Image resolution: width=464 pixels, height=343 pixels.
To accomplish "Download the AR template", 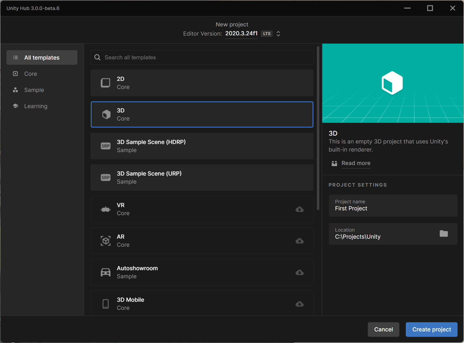I will coord(299,241).
